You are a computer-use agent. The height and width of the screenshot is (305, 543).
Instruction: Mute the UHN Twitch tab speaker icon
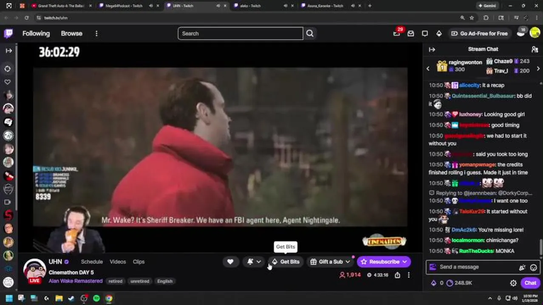point(218,6)
